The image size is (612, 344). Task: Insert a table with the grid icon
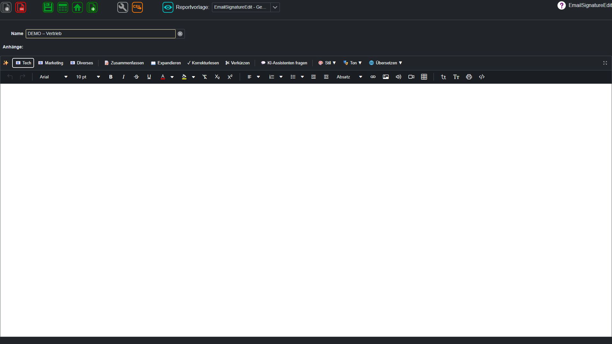[424, 77]
